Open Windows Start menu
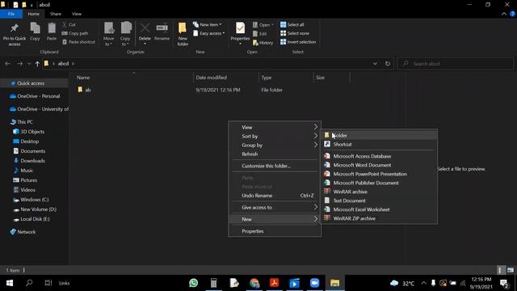Screen dimensions: 517x291 pyautogui.click(x=10, y=283)
